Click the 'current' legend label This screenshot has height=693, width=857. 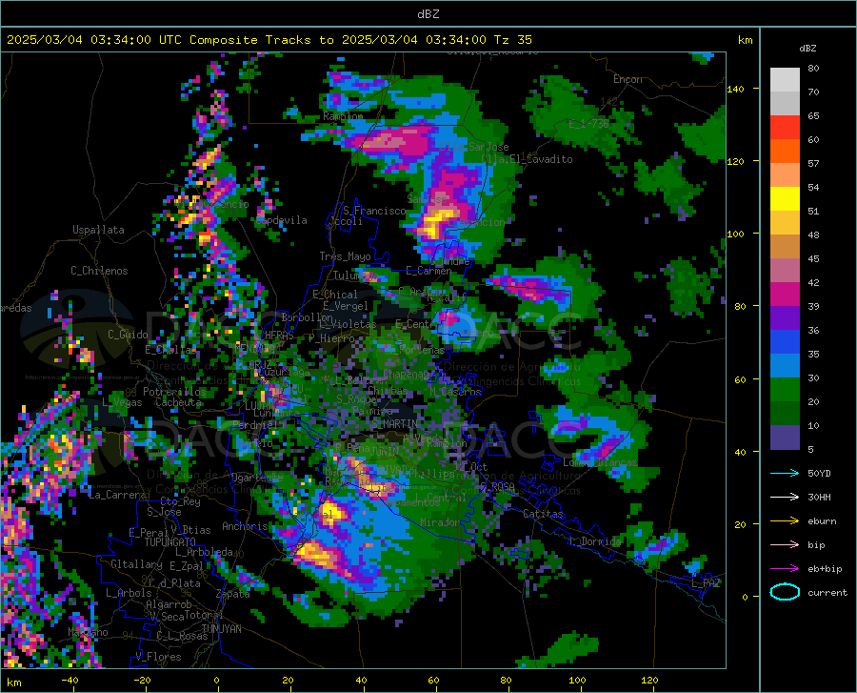[x=827, y=592]
